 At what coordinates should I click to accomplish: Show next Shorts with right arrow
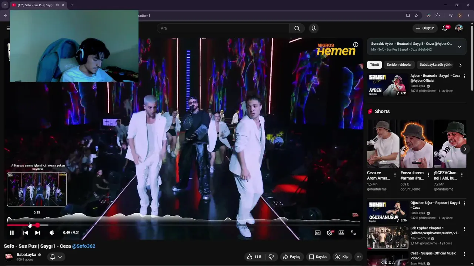(x=465, y=149)
